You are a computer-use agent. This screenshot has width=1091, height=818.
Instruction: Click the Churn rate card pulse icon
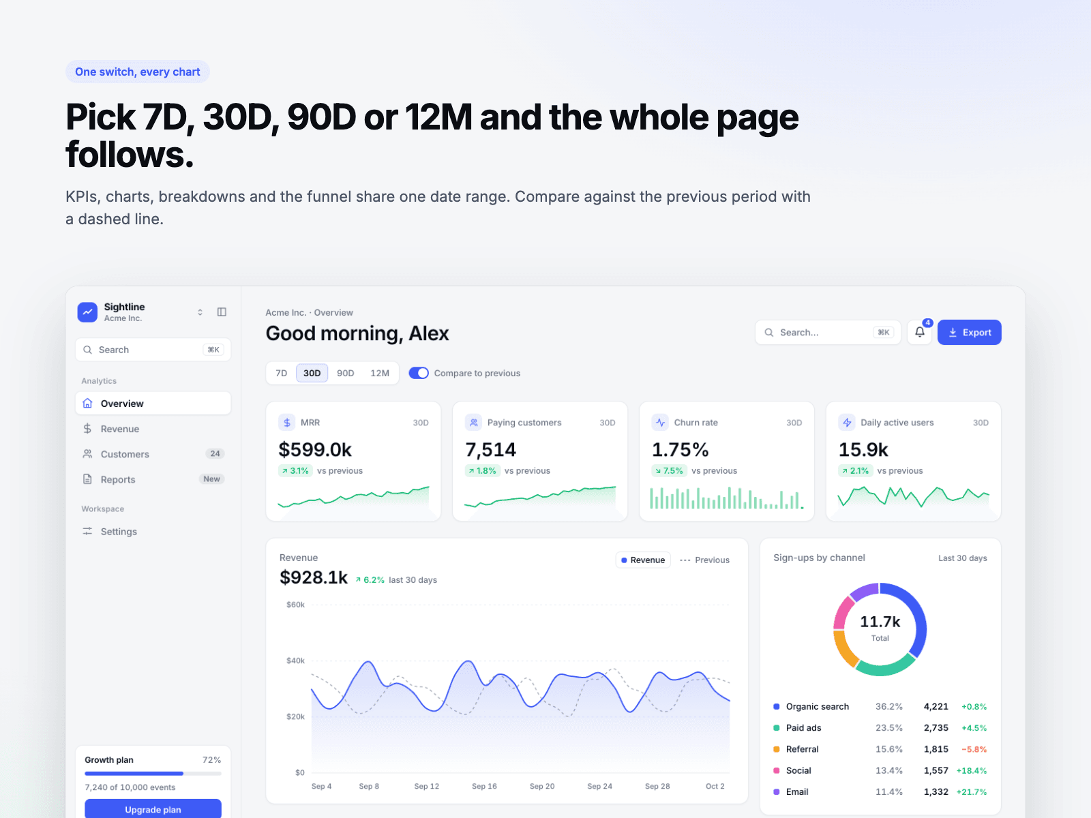661,423
